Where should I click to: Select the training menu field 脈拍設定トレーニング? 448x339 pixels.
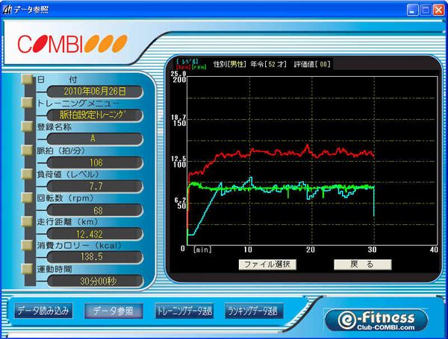click(95, 115)
